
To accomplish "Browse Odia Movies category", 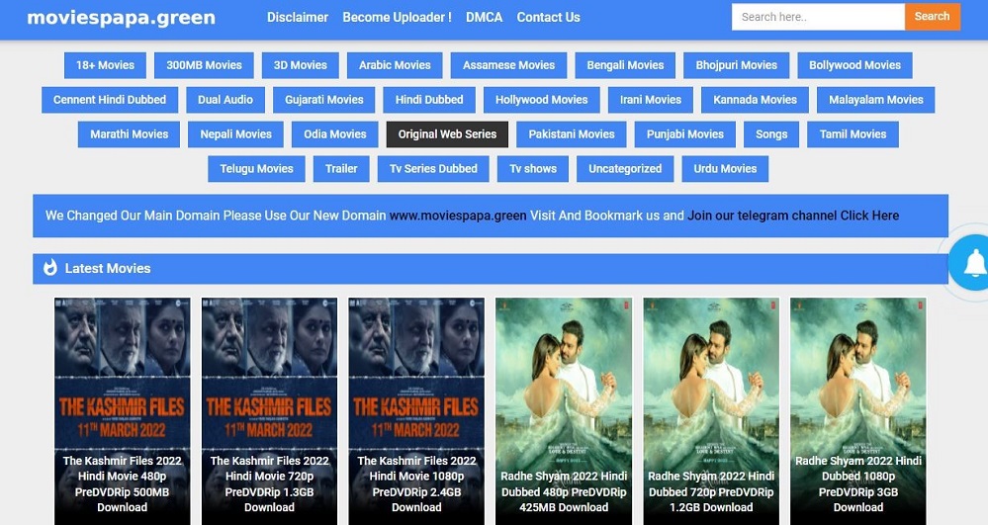I will 334,134.
